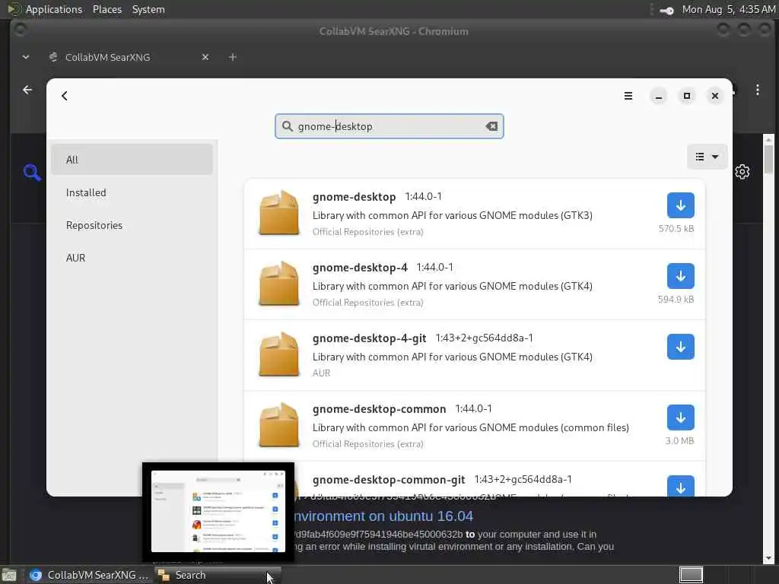This screenshot has height=584, width=779.
Task: Open the gnome-desktop-4 package title
Action: click(360, 268)
